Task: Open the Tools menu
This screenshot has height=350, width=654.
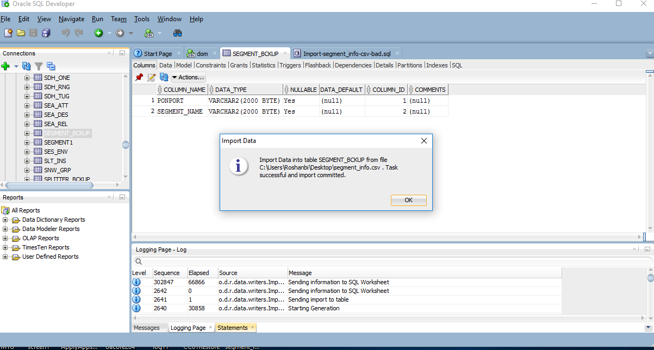Action: pyautogui.click(x=142, y=19)
